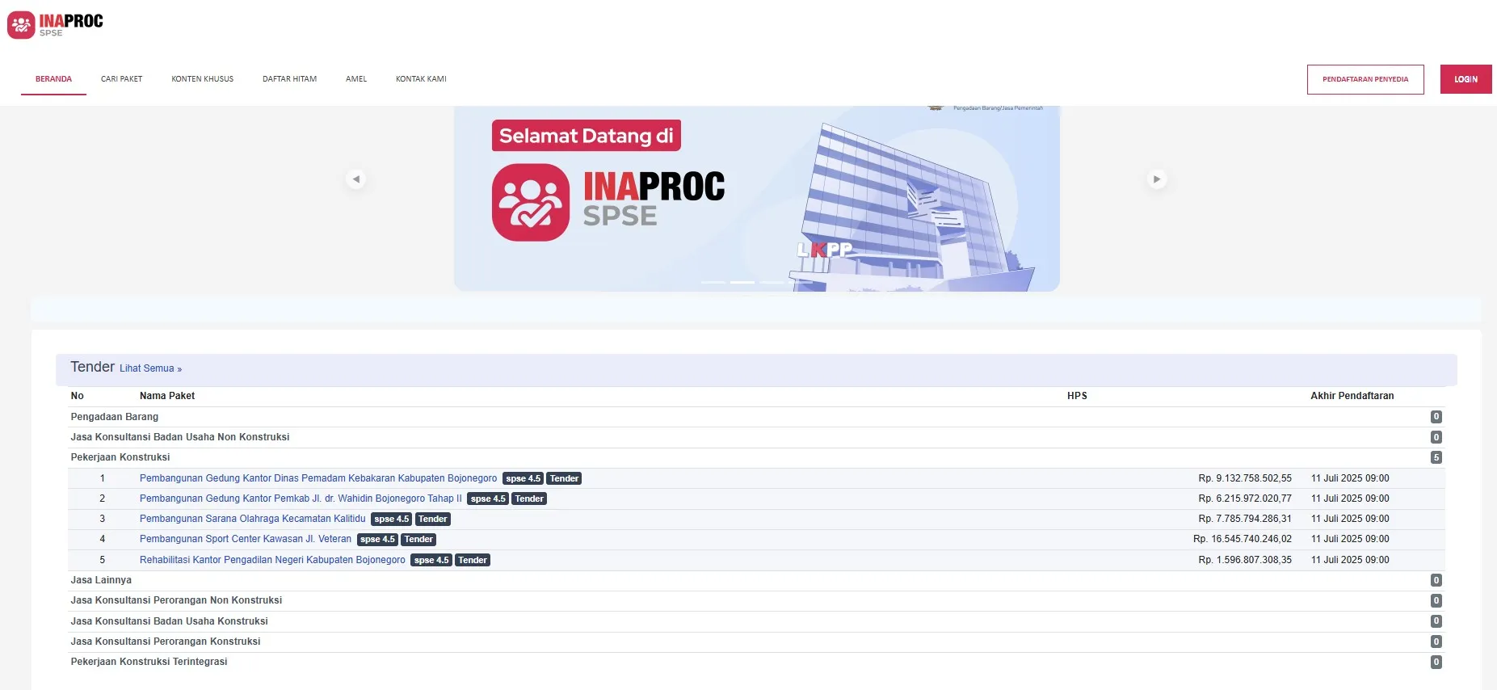This screenshot has height=690, width=1497.
Task: Click the INAPROC SPSE logo in header
Action: pyautogui.click(x=55, y=24)
